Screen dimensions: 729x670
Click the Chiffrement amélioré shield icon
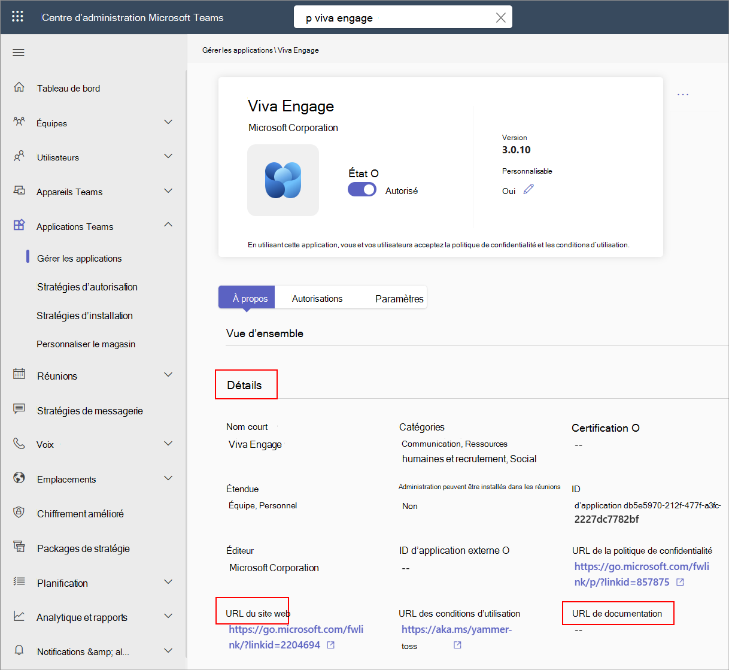pos(19,513)
